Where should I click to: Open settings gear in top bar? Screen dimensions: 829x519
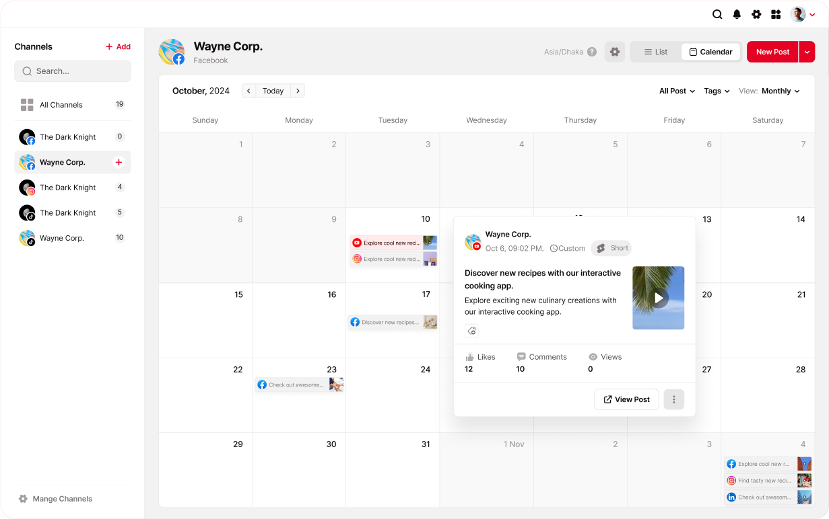tap(756, 14)
